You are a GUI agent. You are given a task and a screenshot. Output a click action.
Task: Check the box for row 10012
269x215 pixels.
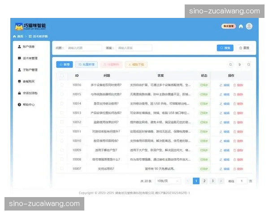point(62,122)
